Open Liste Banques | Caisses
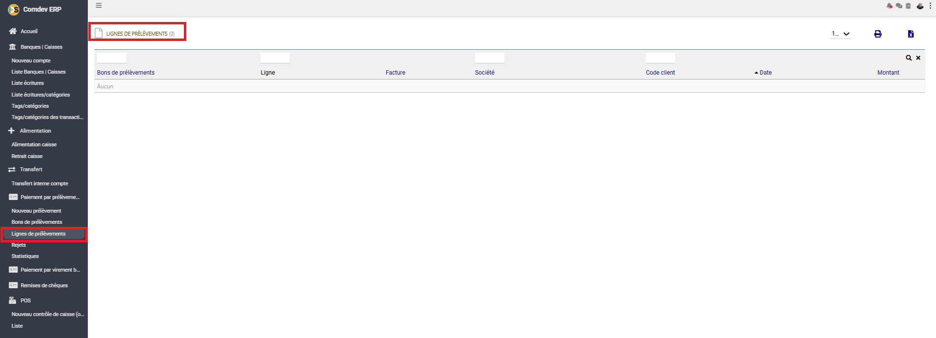 [x=39, y=72]
